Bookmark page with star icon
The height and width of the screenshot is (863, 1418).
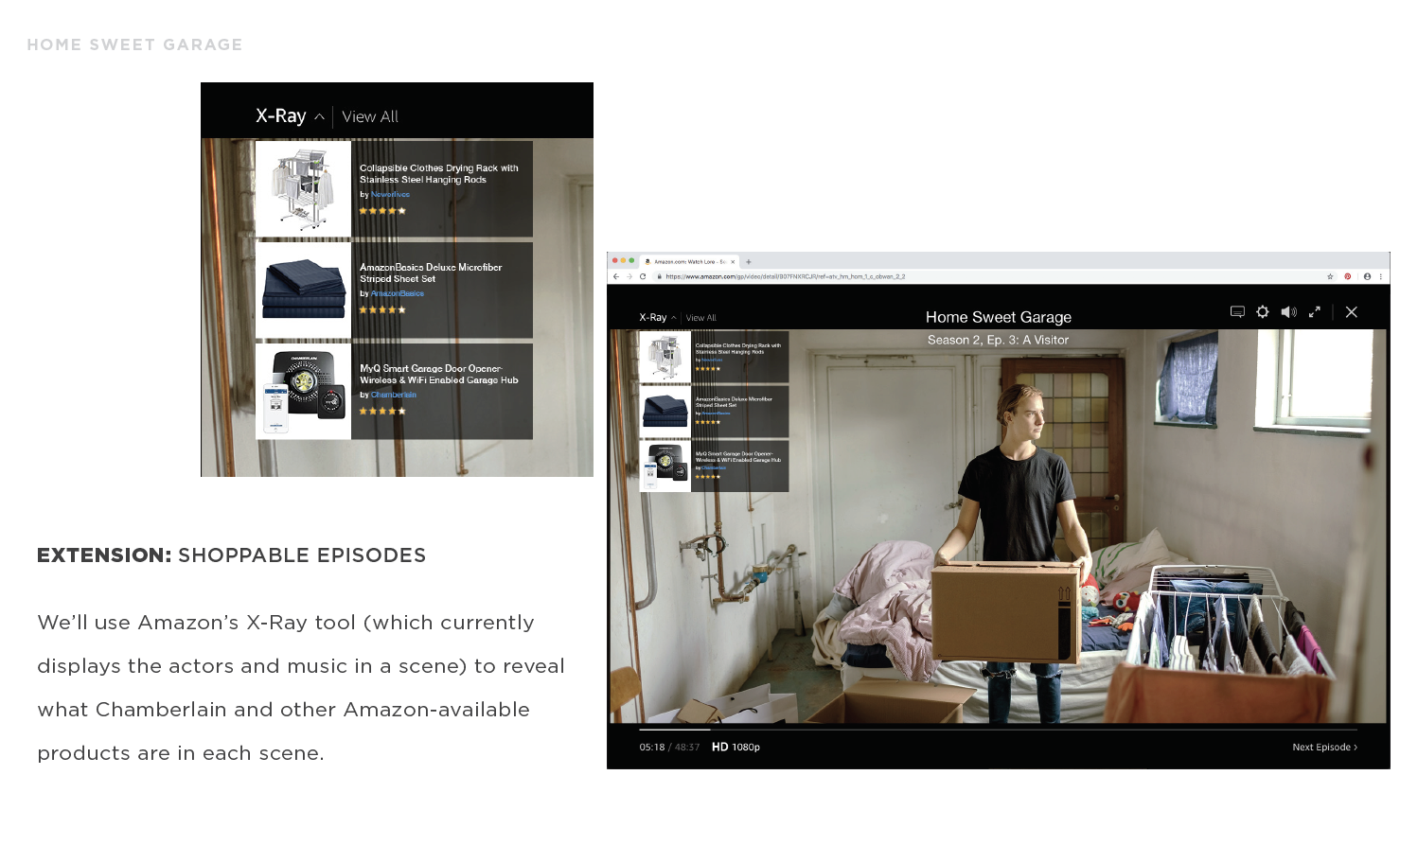(x=1330, y=276)
